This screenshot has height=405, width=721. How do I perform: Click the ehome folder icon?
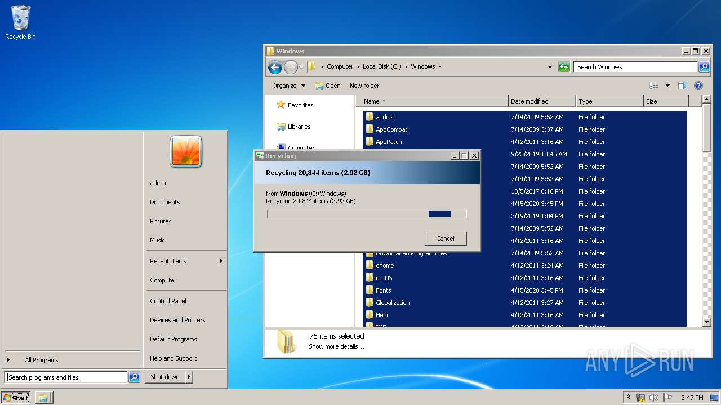click(370, 265)
